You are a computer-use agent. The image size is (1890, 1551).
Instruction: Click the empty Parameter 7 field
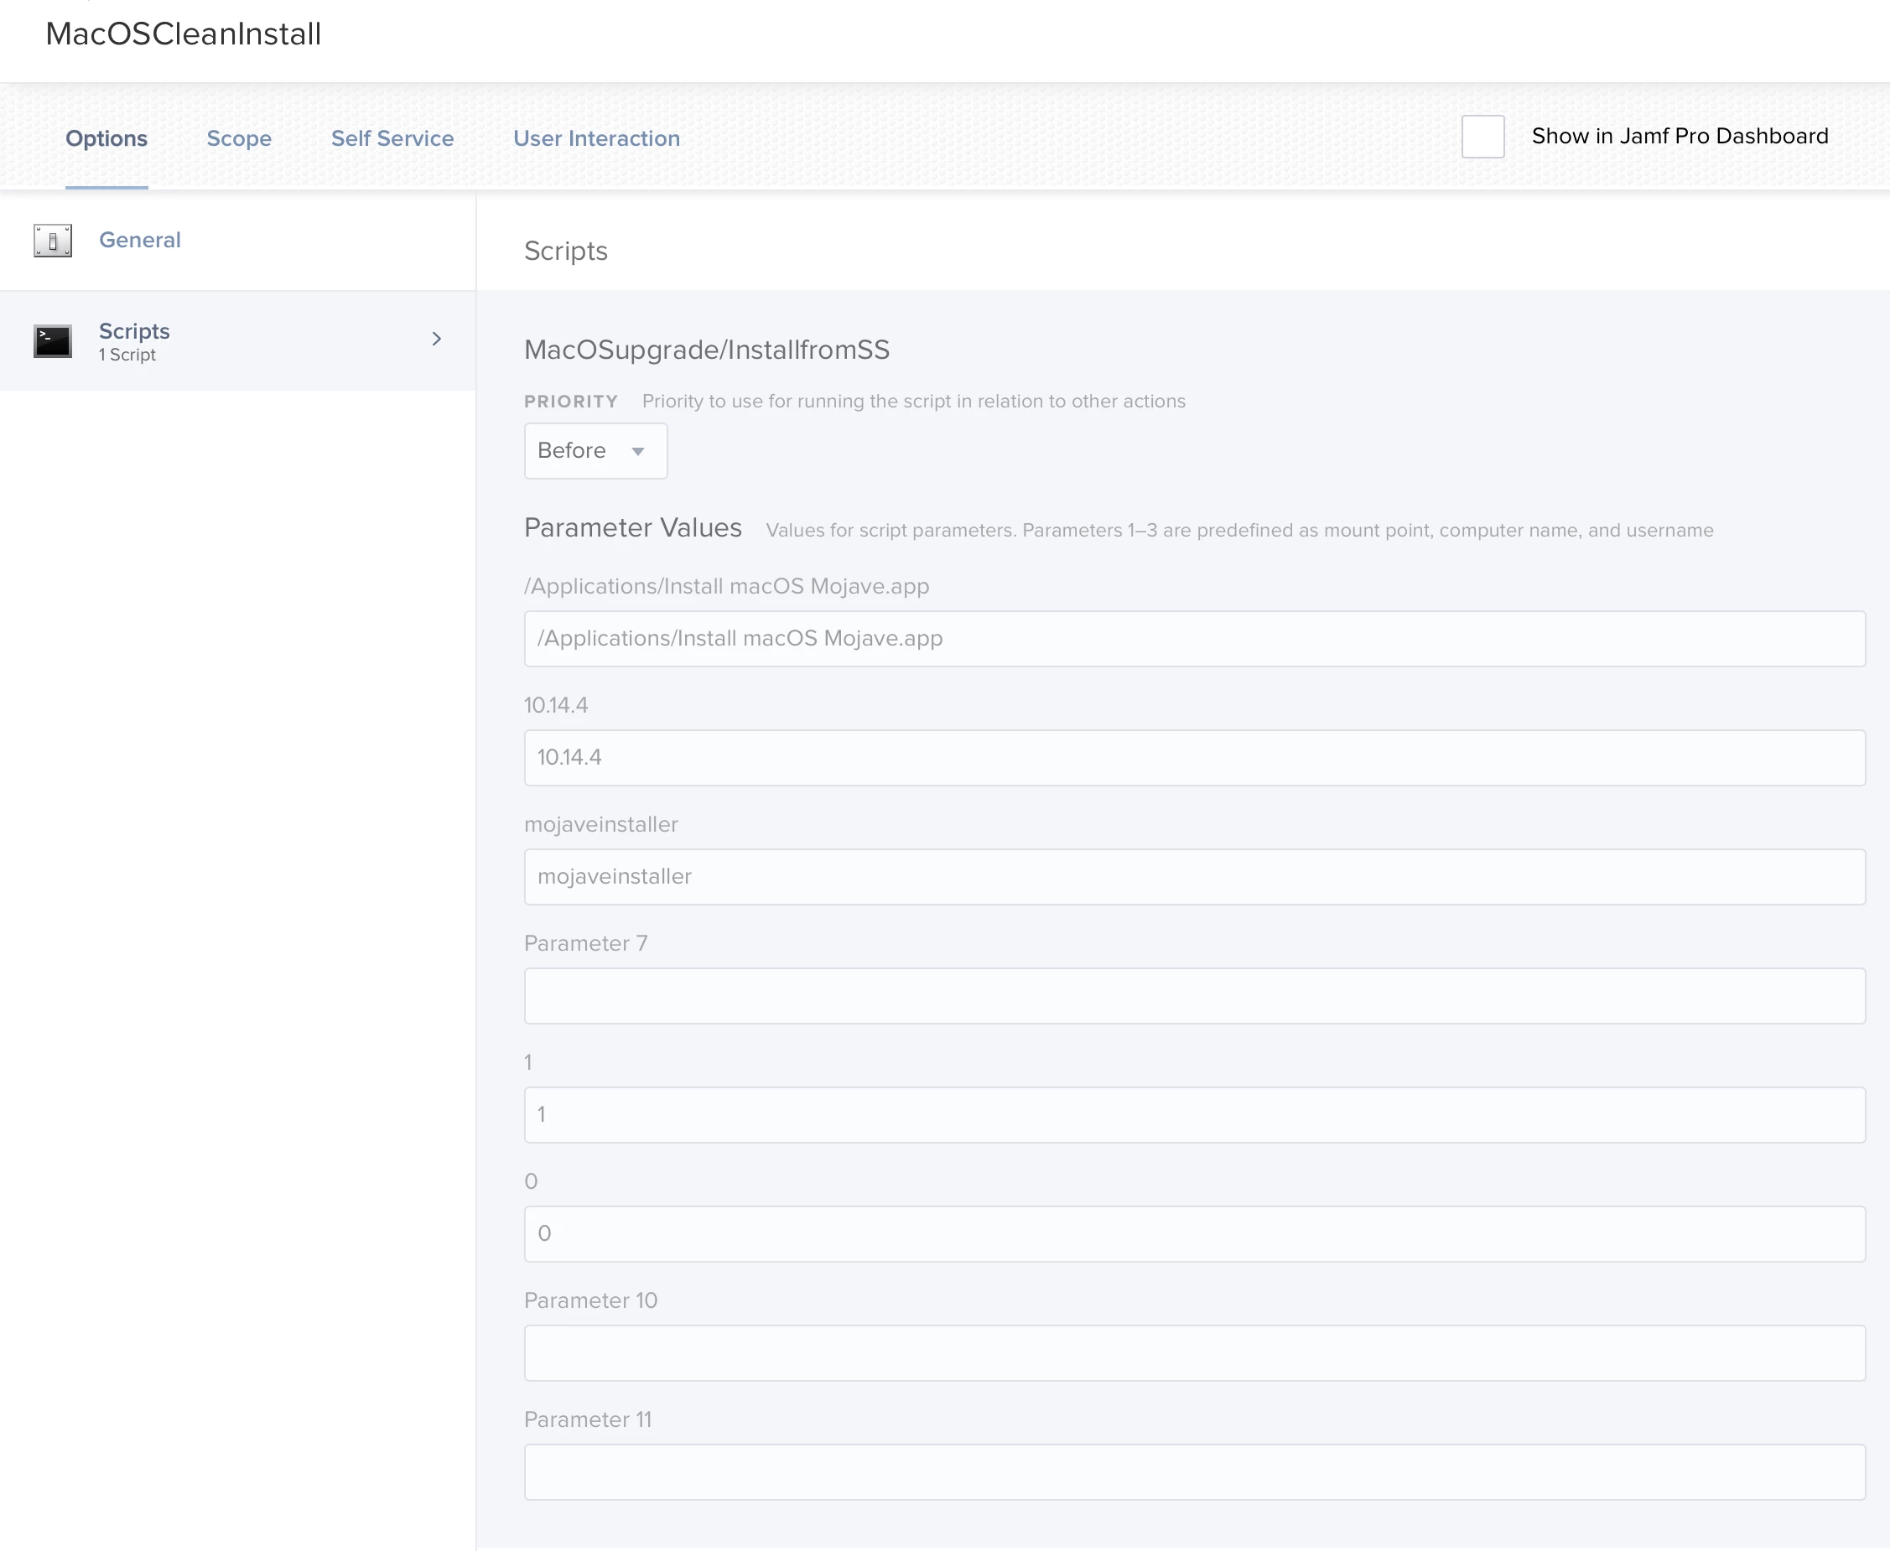(x=1194, y=996)
